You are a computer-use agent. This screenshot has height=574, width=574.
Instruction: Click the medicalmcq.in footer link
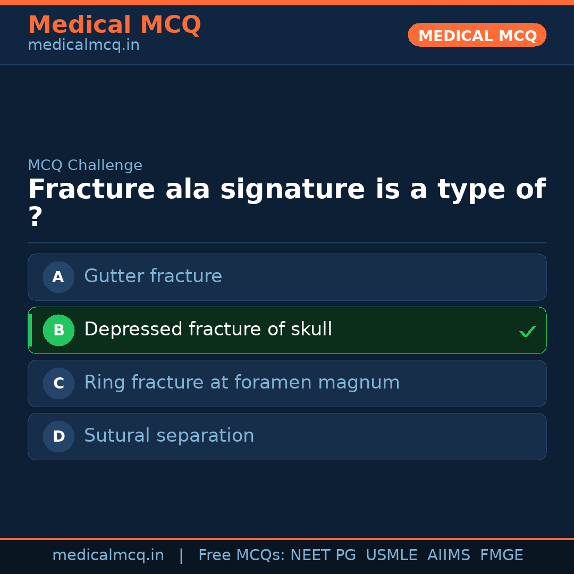pyautogui.click(x=108, y=555)
